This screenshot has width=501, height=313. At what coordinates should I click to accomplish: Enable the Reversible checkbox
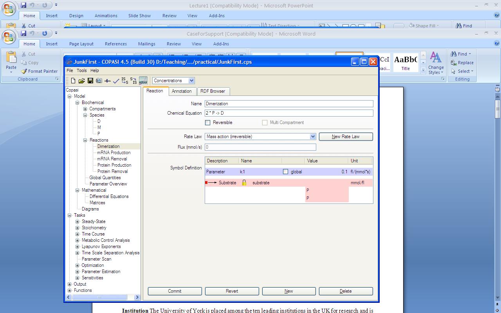click(x=208, y=122)
